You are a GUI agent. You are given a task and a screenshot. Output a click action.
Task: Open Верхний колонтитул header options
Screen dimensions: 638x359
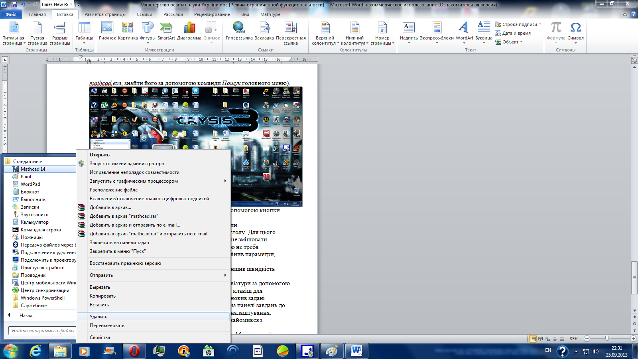(x=325, y=33)
